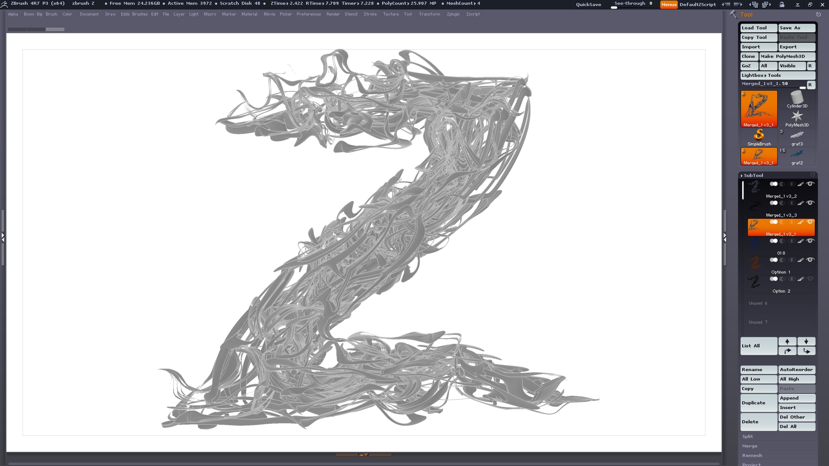829x466 pixels.
Task: Collapse the SubTool panel section
Action: 753,176
